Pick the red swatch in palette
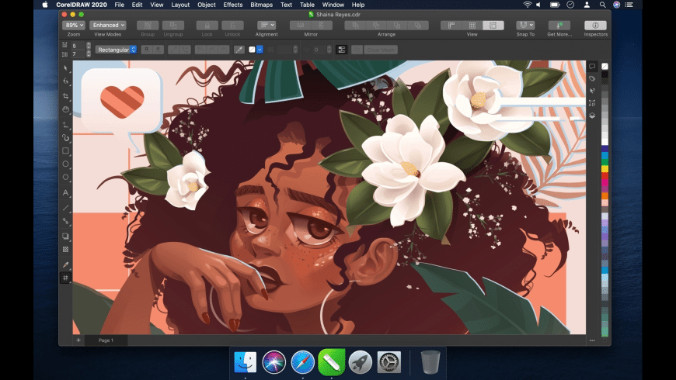The image size is (676, 380). click(605, 176)
